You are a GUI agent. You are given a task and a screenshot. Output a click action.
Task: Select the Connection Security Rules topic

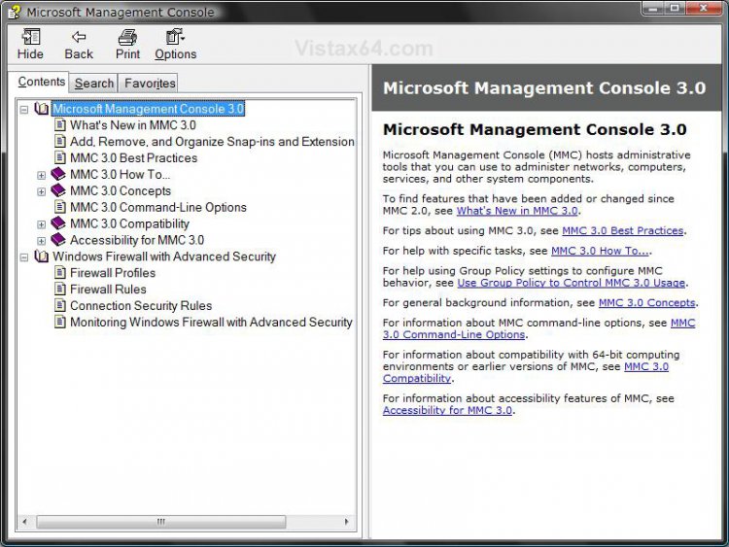pos(141,306)
